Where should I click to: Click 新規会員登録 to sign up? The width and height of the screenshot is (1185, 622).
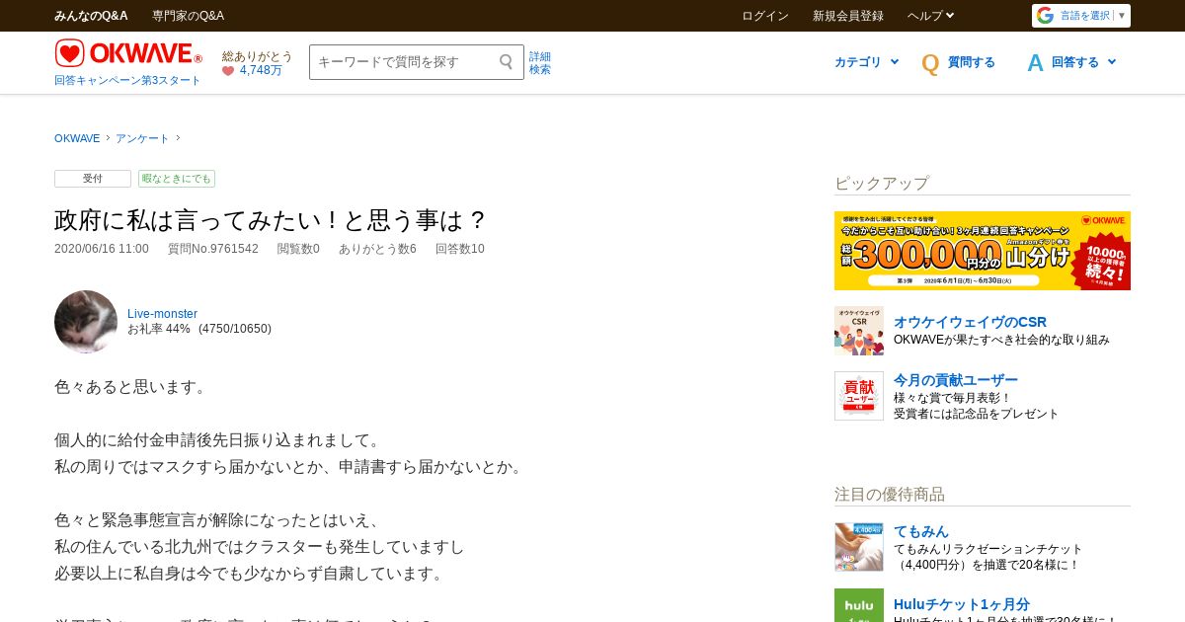848,16
